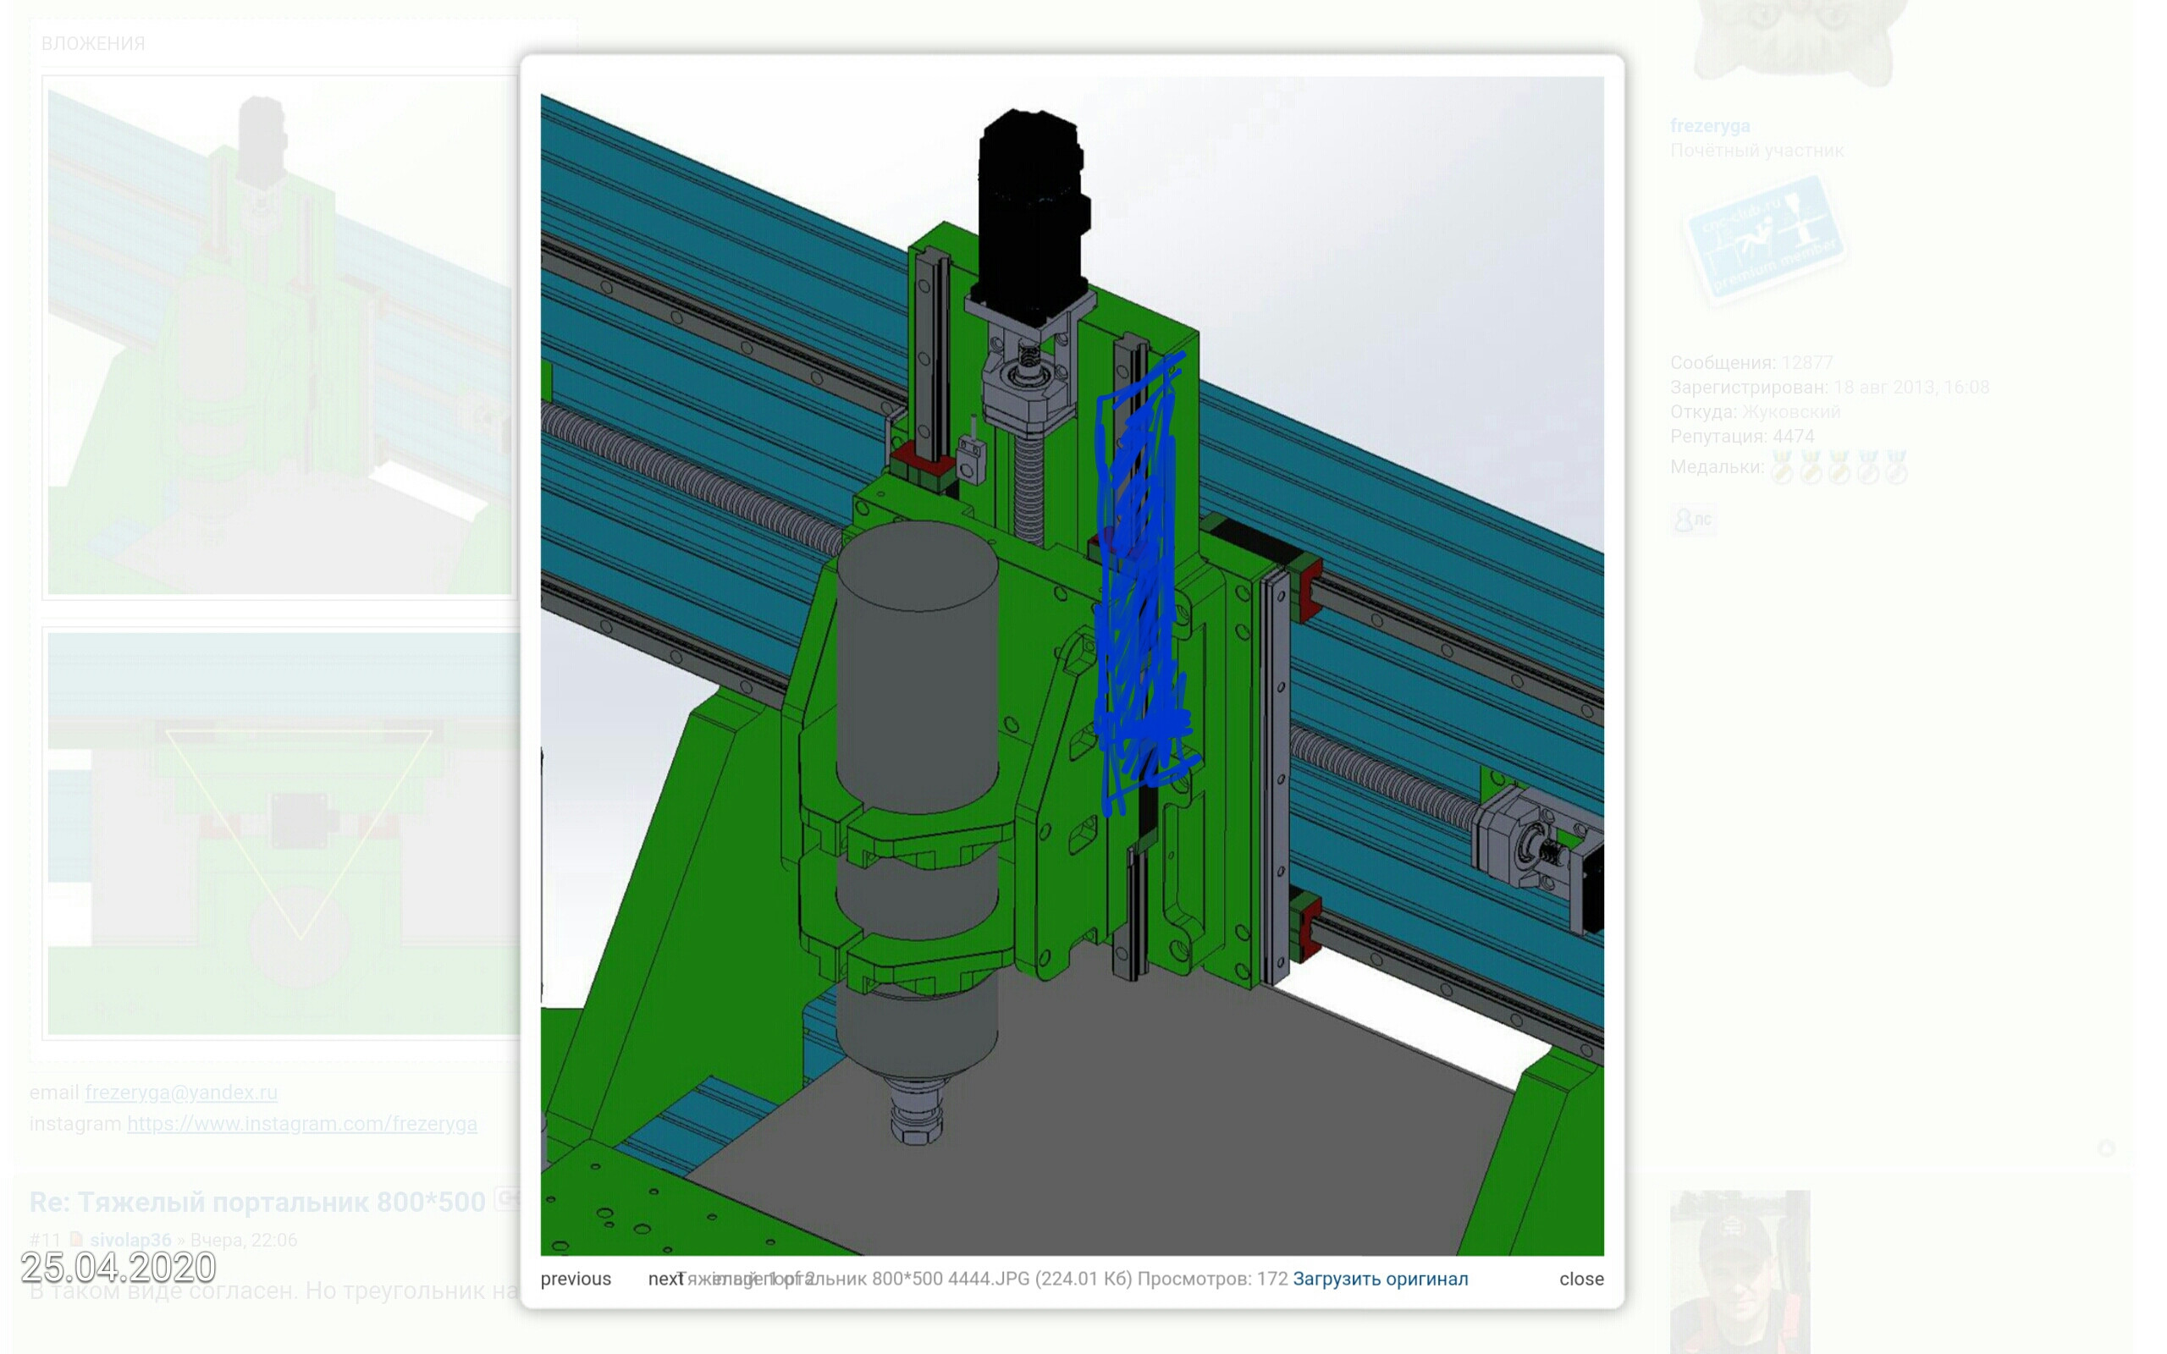2167x1354 pixels.
Task: Click sivolap36's avatar photo
Action: click(x=1739, y=1272)
